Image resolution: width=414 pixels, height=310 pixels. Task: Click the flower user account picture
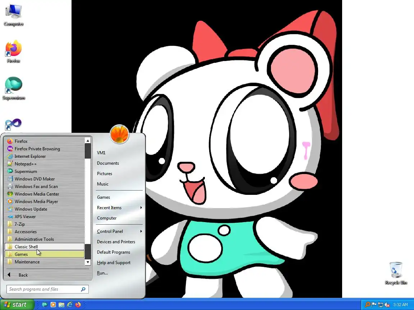pyautogui.click(x=119, y=134)
